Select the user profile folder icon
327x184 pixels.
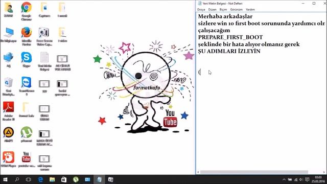click(x=8, y=10)
